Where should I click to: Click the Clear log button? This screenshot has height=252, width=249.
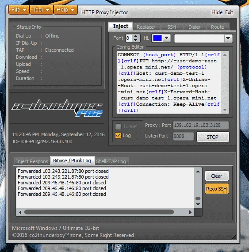click(217, 176)
